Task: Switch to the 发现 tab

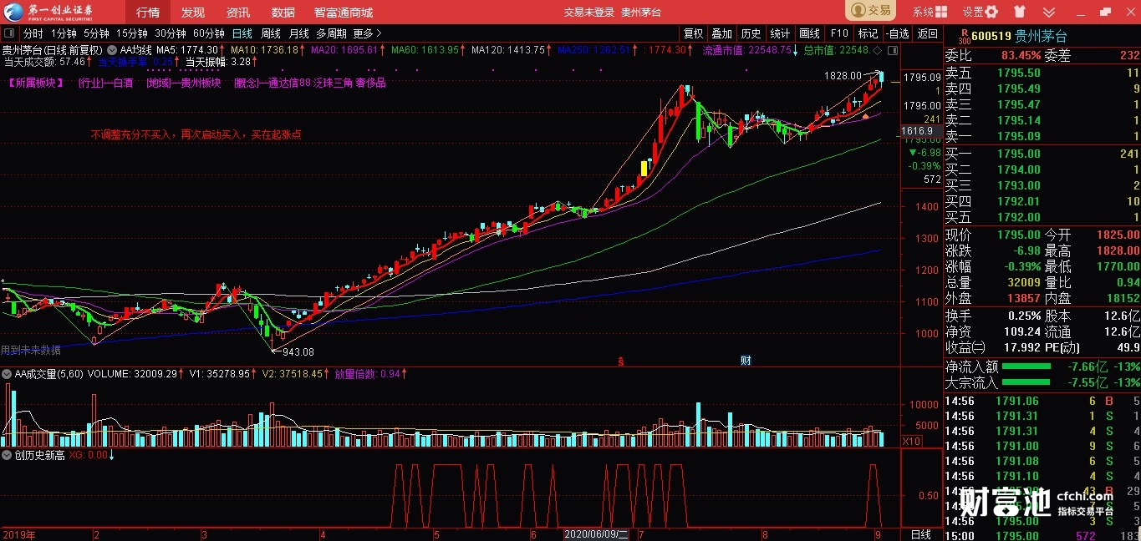Action: (193, 13)
